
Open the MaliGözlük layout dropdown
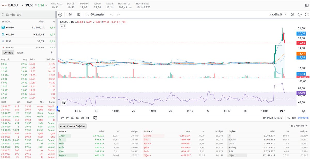278,15
